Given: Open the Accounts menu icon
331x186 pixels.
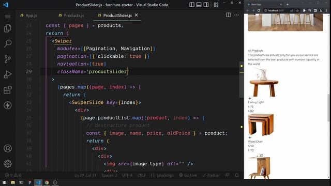Looking at the screenshot, I should coord(8,148).
